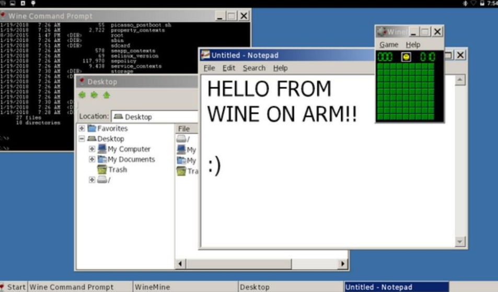
Task: Click the Location field showing Desktop
Action: [x=155, y=117]
